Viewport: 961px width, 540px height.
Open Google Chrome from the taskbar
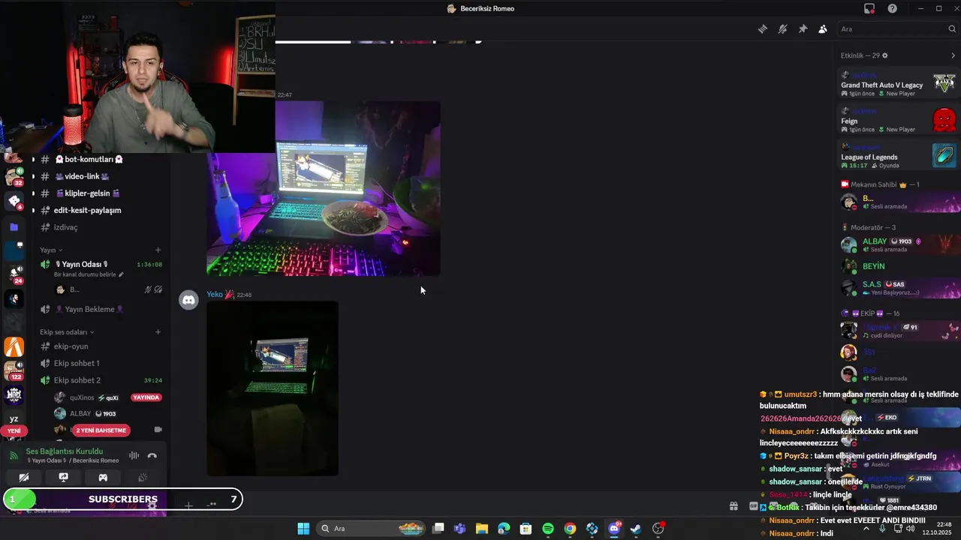click(570, 529)
